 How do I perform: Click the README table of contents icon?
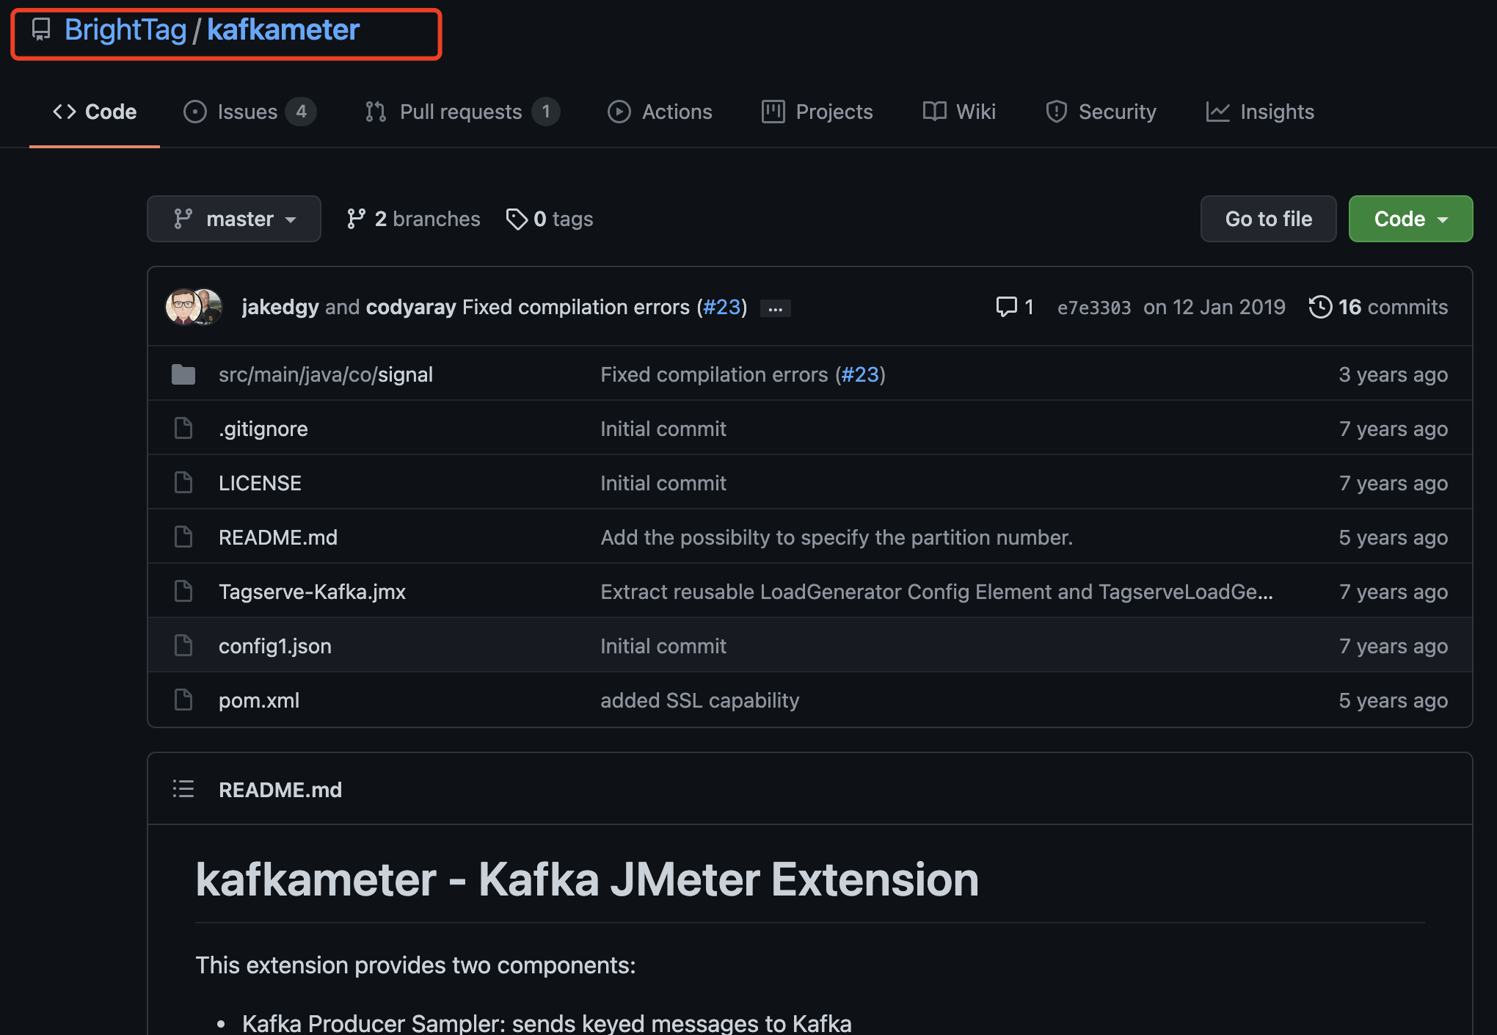click(183, 789)
